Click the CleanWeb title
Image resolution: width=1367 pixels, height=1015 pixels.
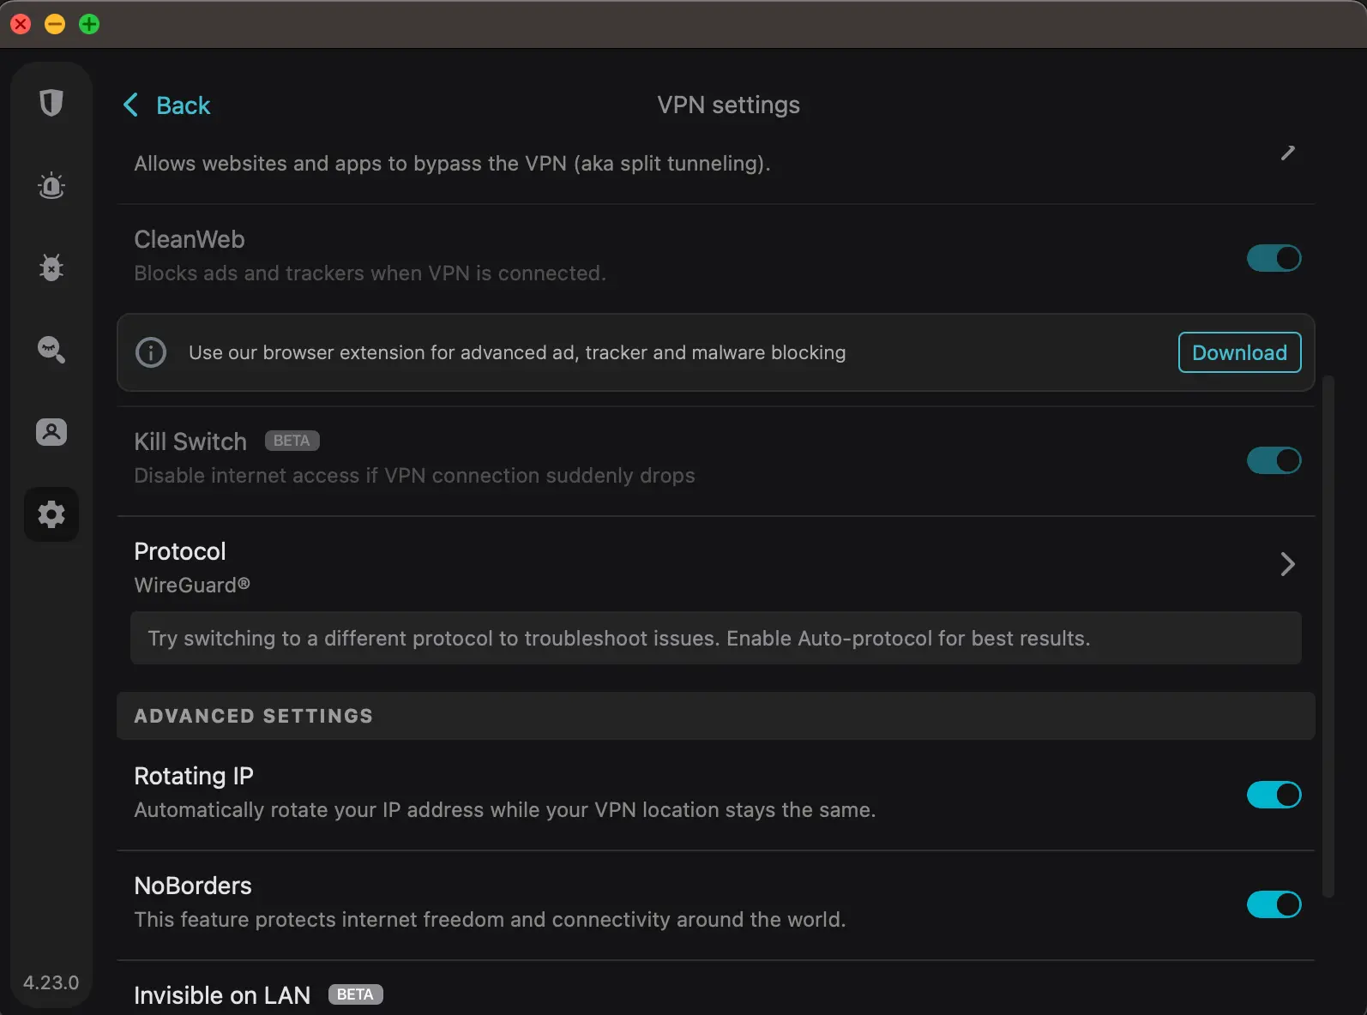click(190, 239)
